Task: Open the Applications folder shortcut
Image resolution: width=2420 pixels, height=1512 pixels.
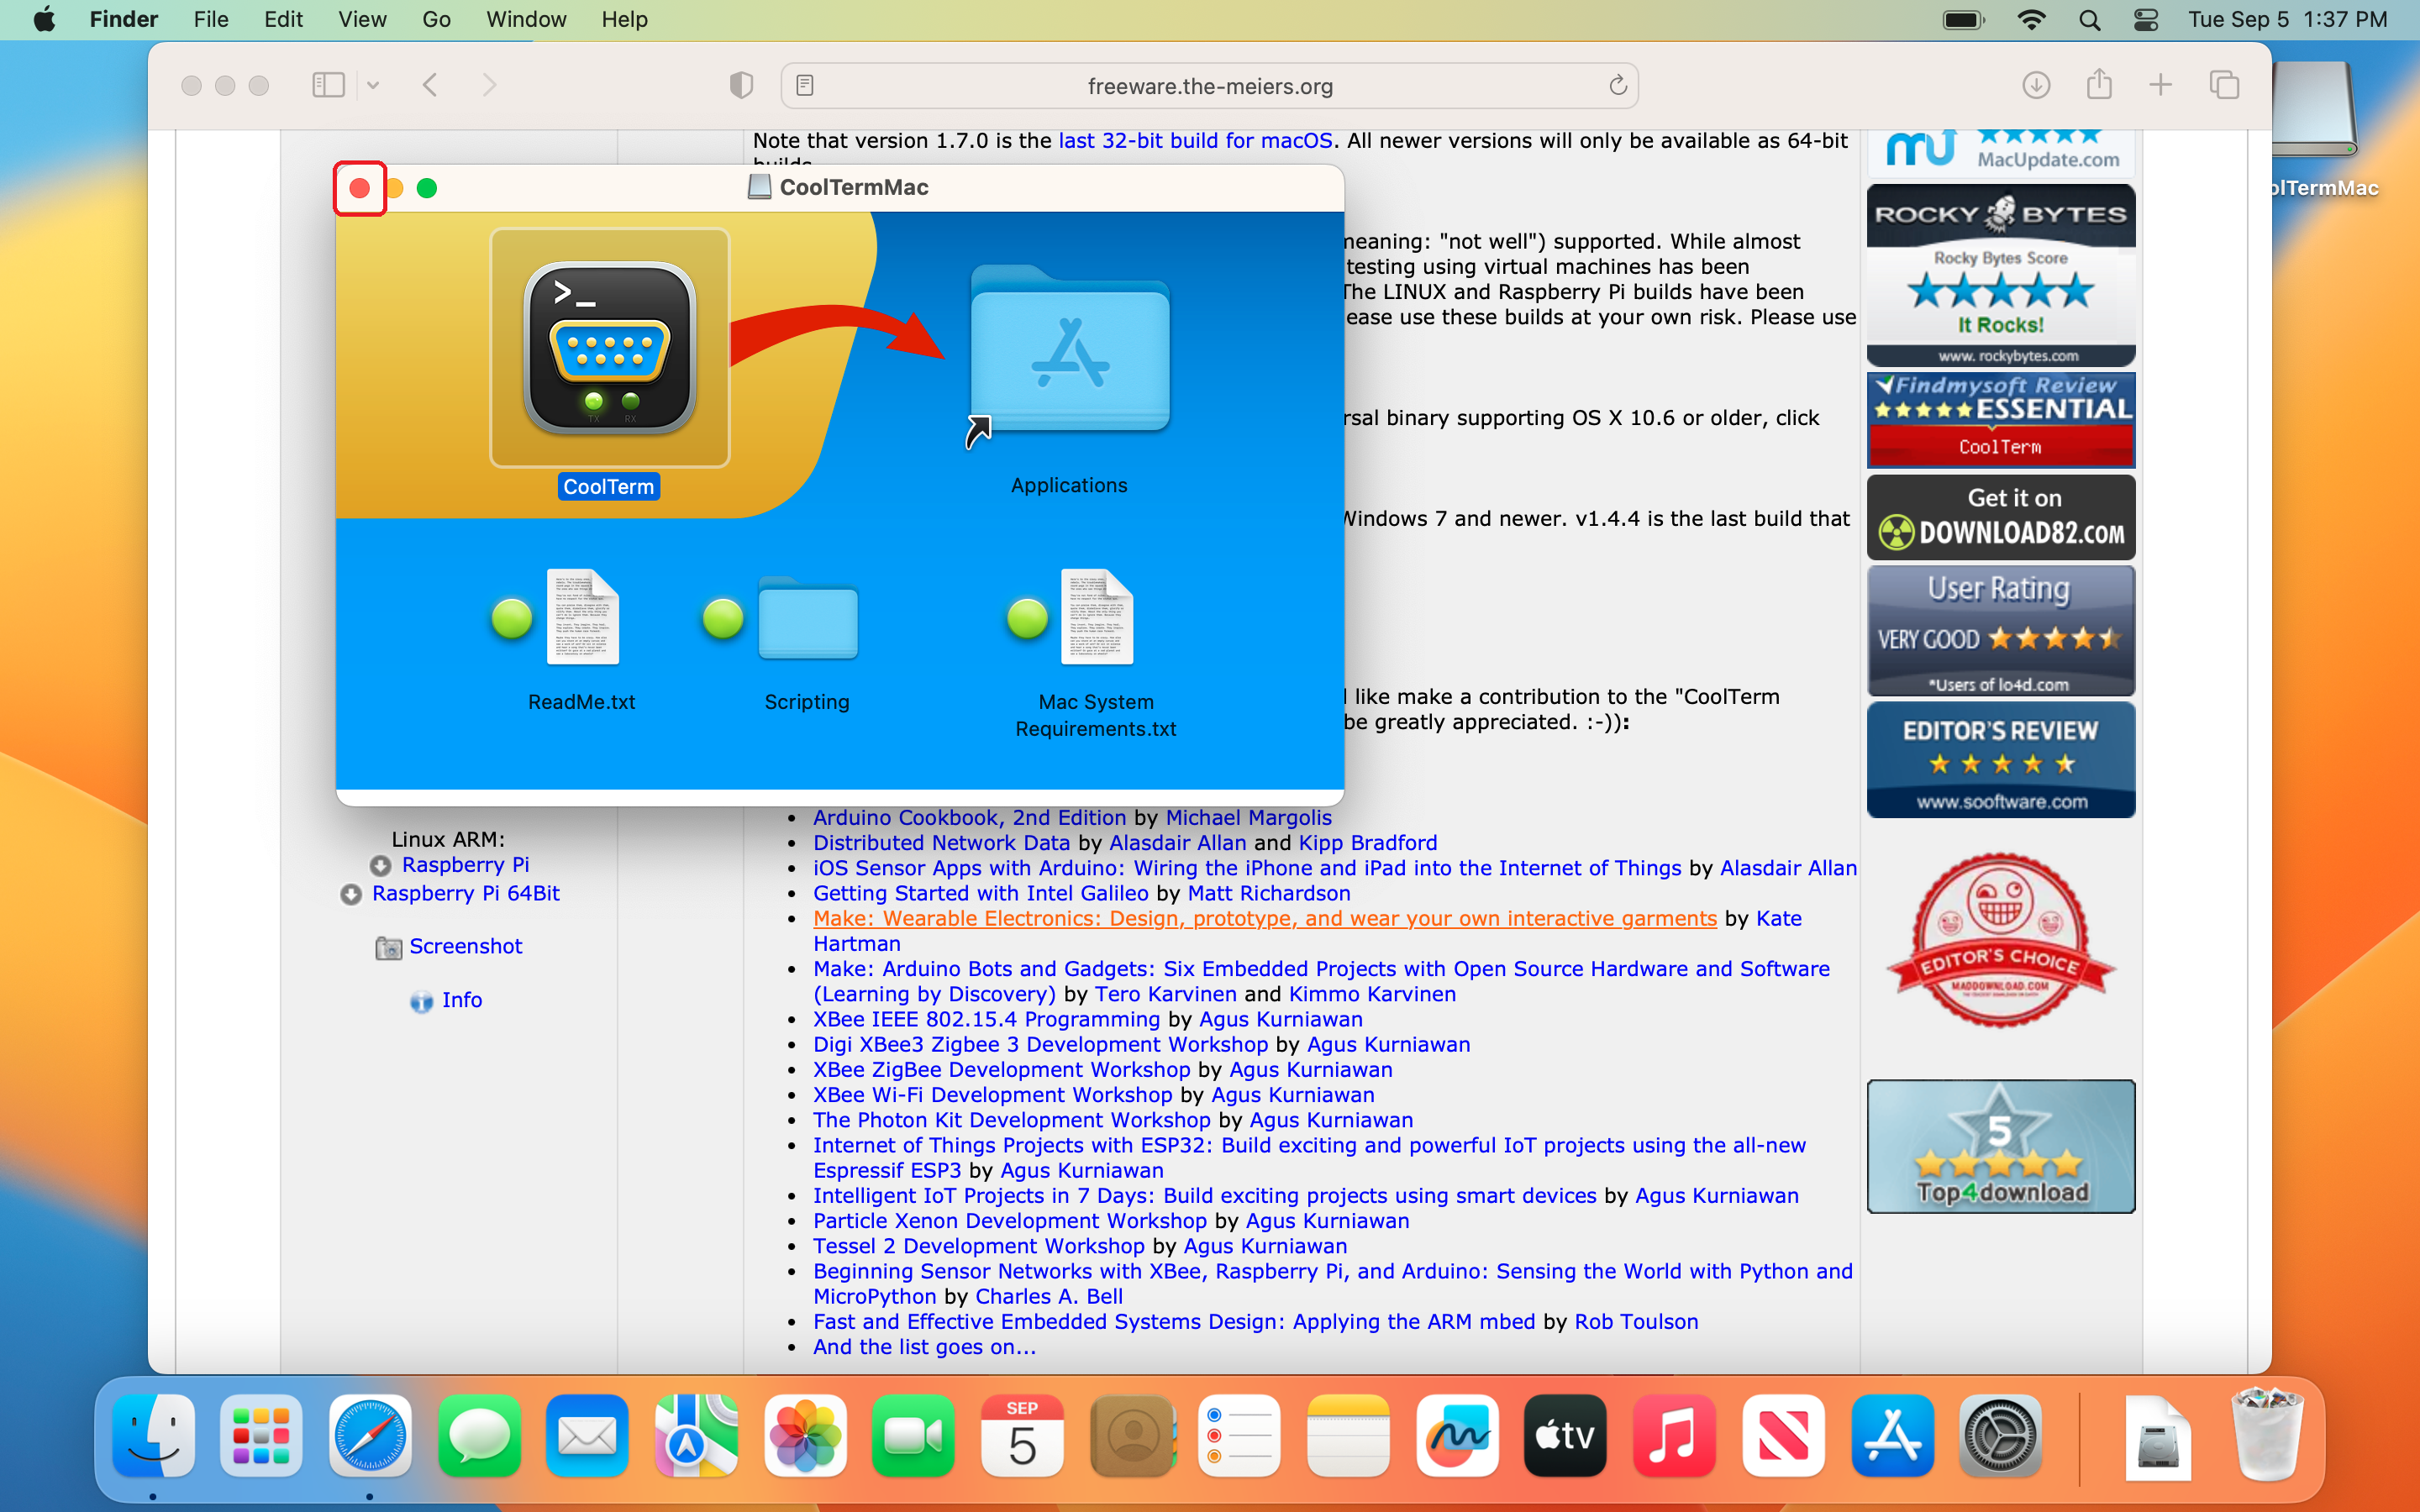Action: point(1069,352)
